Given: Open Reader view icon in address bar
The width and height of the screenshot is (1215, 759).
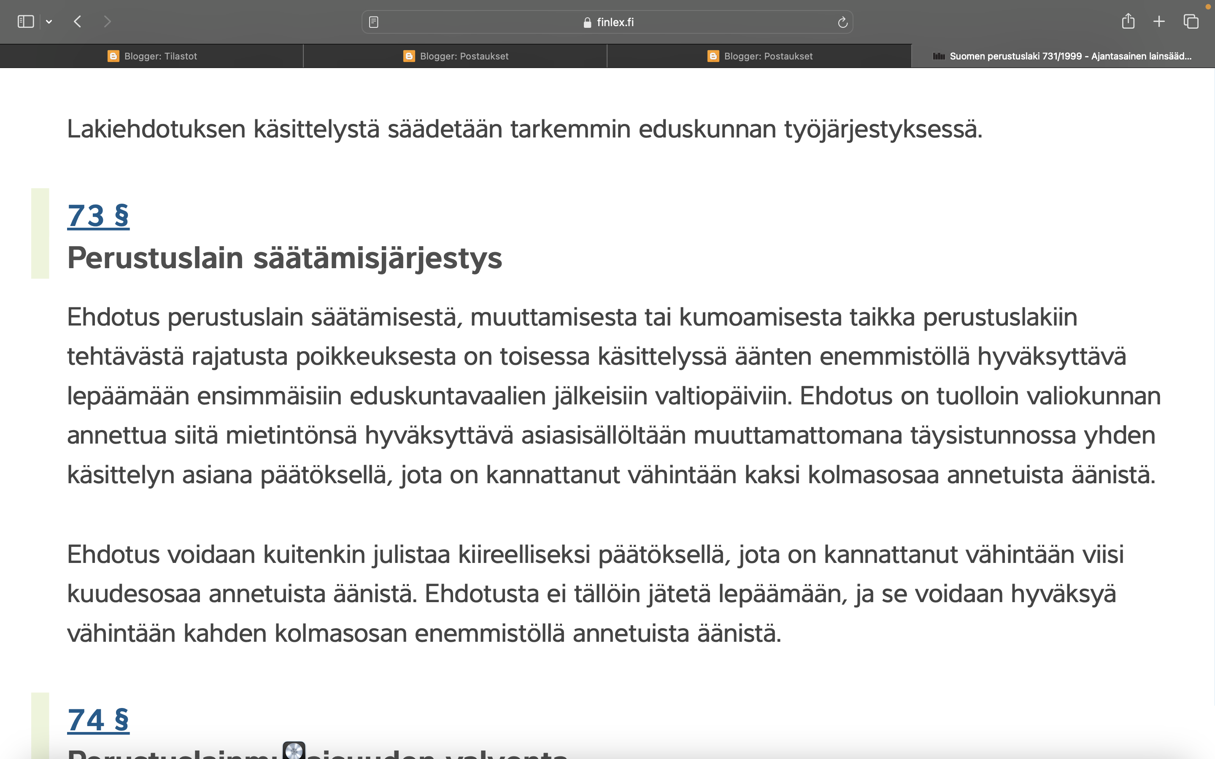Looking at the screenshot, I should click(x=373, y=22).
